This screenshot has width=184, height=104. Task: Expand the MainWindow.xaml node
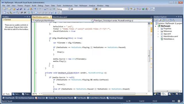[x=158, y=36]
